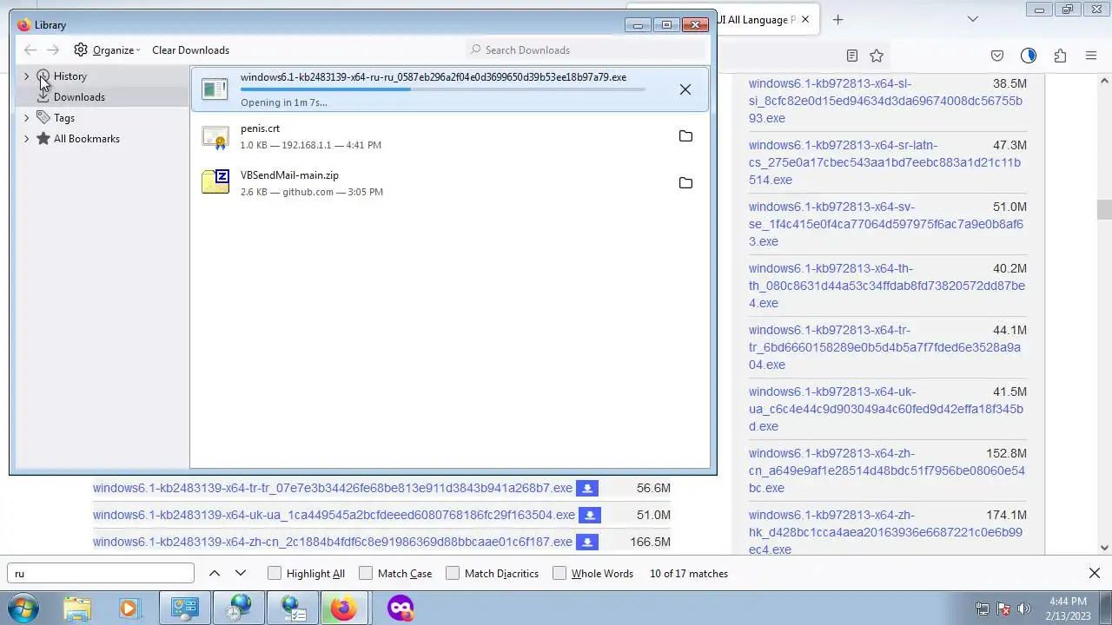Expand the History tree node
This screenshot has height=625, width=1112.
pyautogui.click(x=26, y=76)
